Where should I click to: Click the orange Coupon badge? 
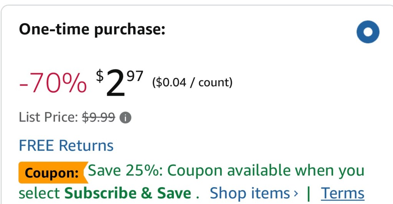52,173
